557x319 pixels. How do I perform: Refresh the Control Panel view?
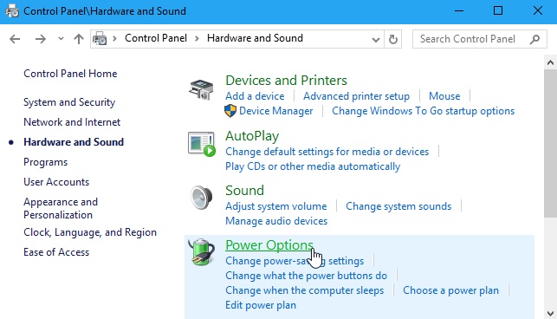393,39
